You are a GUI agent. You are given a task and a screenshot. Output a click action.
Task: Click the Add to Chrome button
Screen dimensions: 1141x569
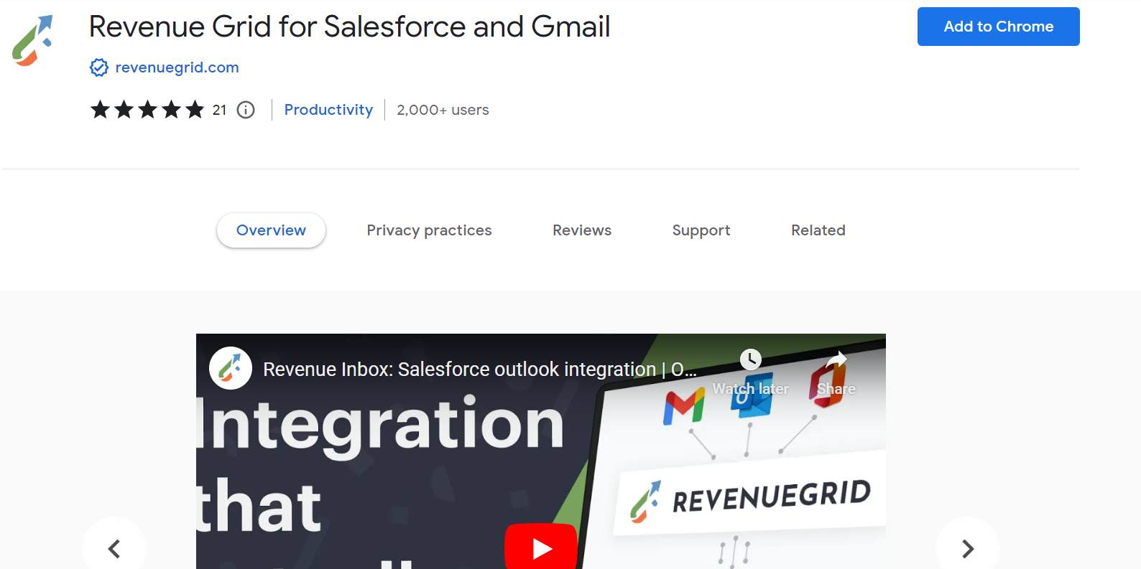999,27
